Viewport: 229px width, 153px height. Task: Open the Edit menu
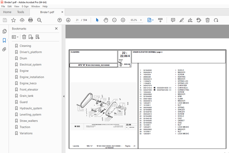tap(10, 6)
